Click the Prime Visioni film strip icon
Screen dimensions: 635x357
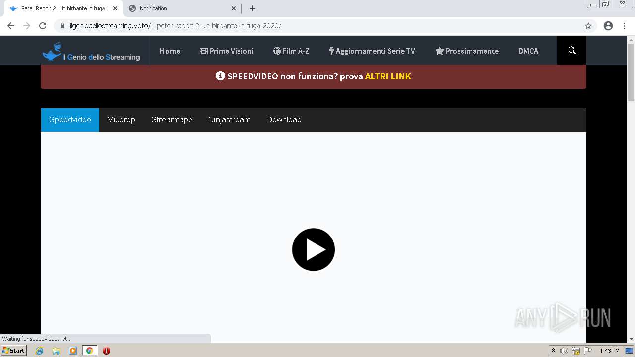[x=203, y=51]
